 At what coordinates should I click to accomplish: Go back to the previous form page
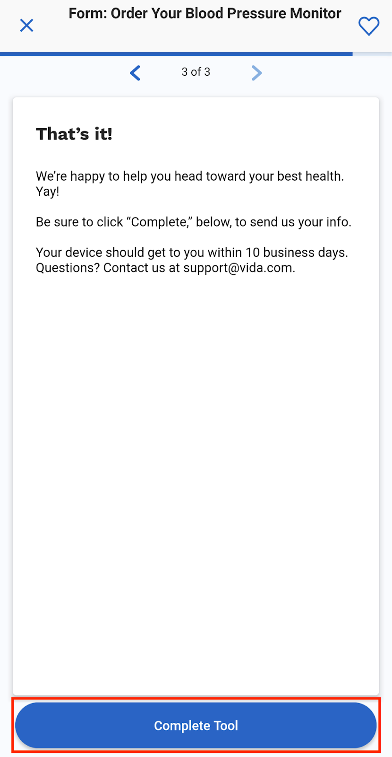click(135, 73)
